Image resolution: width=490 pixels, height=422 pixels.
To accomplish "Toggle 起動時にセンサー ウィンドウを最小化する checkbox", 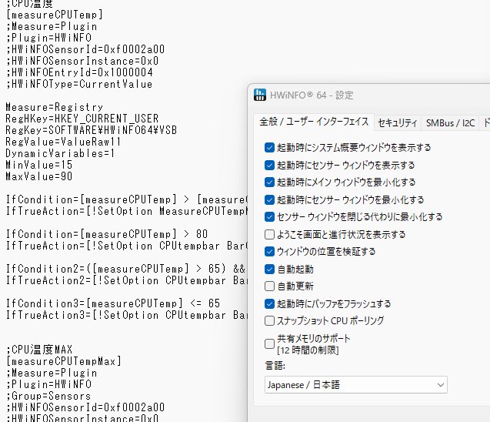I will pos(269,199).
